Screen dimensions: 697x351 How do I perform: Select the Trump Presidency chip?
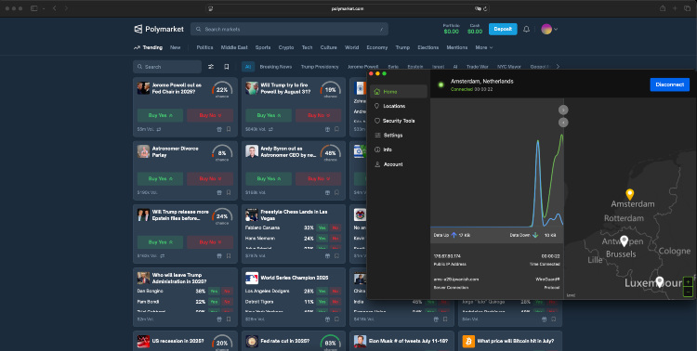320,67
